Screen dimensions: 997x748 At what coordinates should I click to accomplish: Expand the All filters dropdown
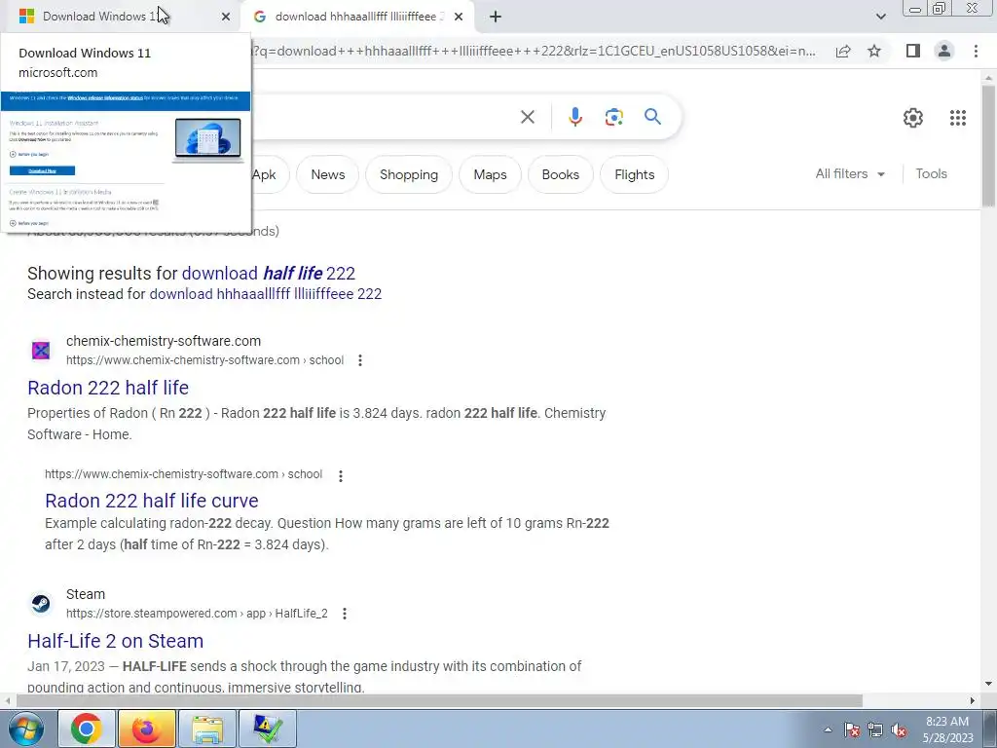pos(850,173)
